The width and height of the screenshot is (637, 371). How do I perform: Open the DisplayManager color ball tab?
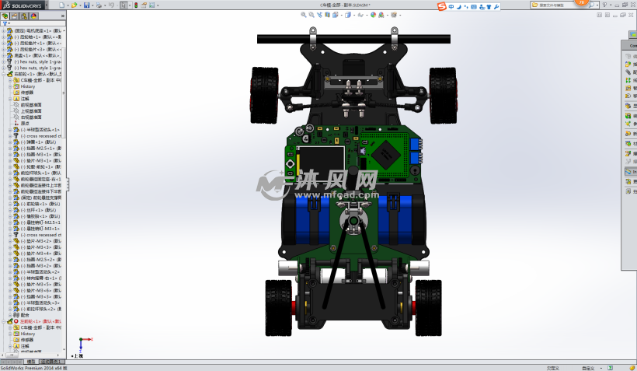point(34,16)
